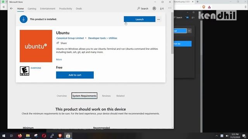Click the Brave shield icon in browser
The width and height of the screenshot is (248, 139).
point(204,7)
